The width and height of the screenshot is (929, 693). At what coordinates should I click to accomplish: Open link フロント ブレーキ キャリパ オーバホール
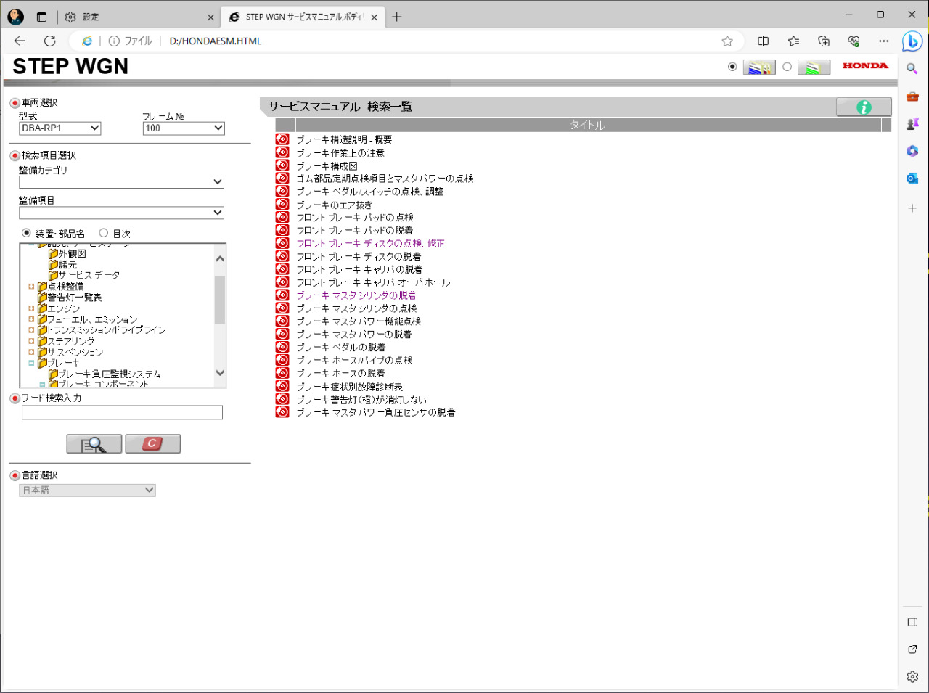pos(373,282)
